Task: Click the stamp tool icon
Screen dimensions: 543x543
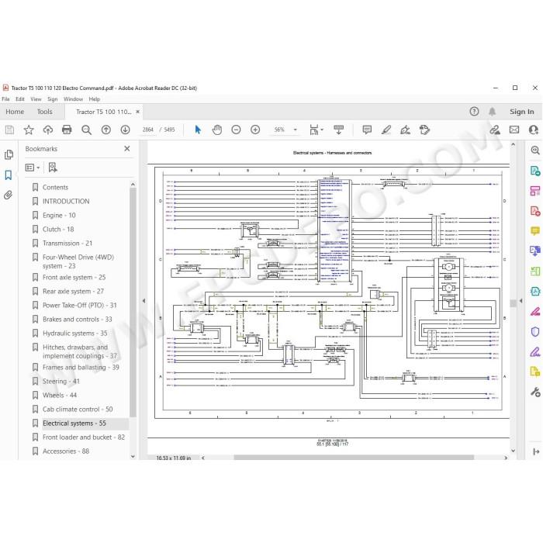Action: pos(424,130)
